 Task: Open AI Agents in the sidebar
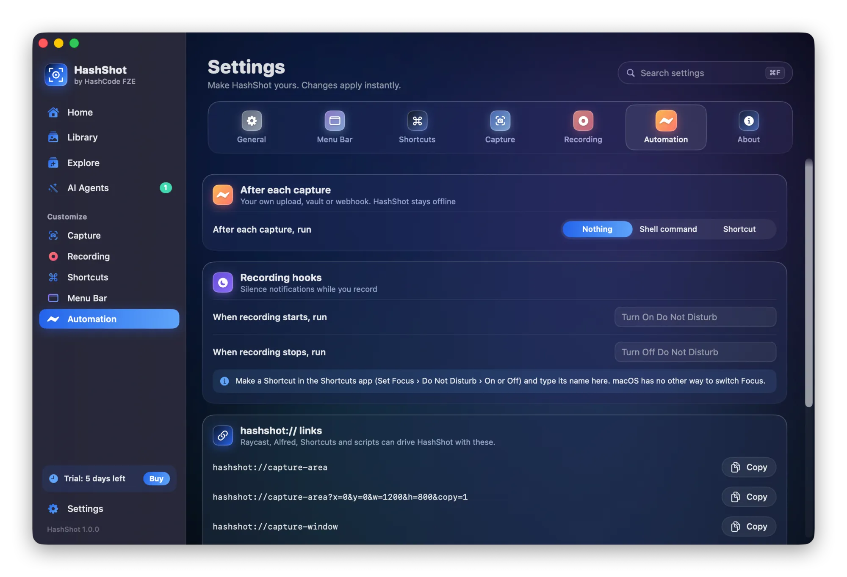point(109,188)
